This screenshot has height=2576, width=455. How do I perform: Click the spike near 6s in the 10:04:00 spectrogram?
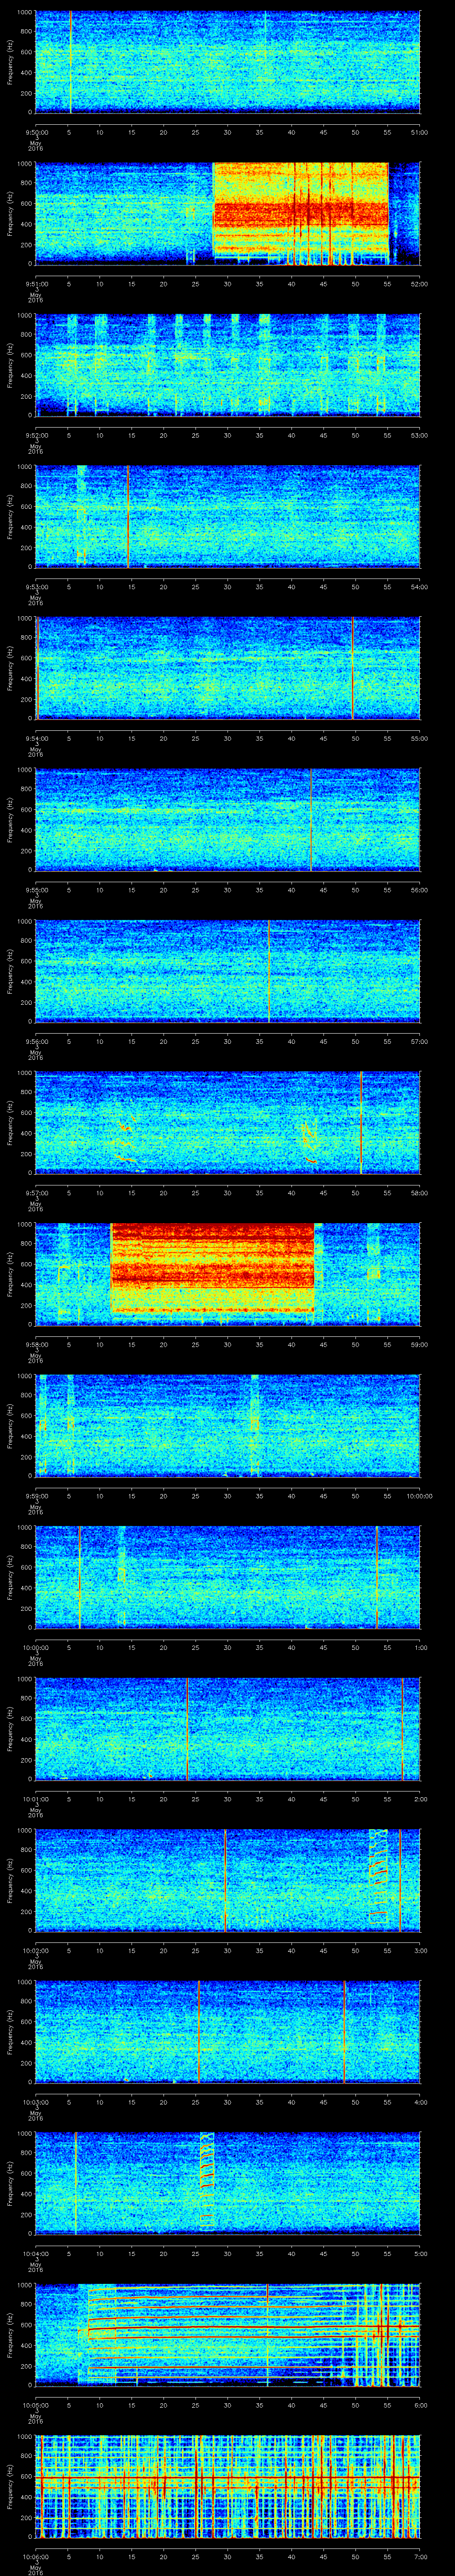(x=75, y=2183)
